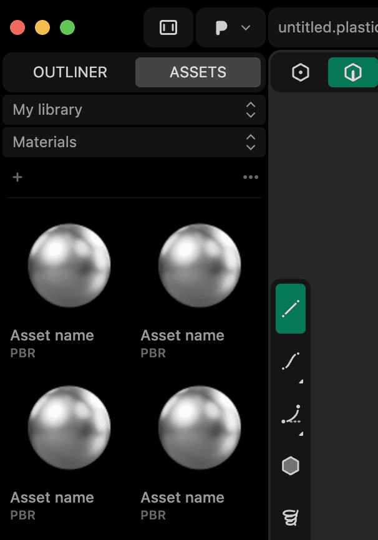Image resolution: width=378 pixels, height=540 pixels.
Task: Select the spline curve tool
Action: click(x=290, y=362)
